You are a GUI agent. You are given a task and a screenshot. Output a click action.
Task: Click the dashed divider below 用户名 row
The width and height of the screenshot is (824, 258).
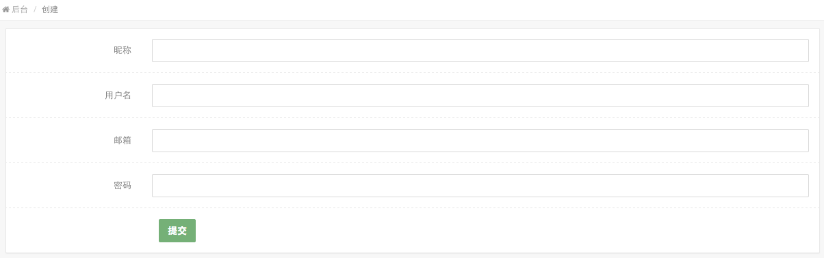pos(413,117)
